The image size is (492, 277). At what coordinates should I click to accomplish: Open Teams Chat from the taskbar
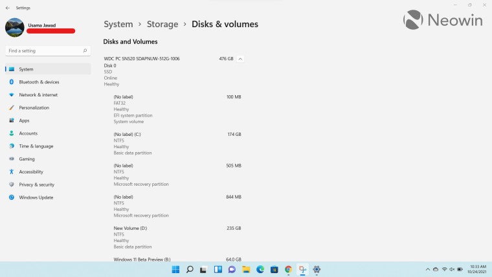232,269
